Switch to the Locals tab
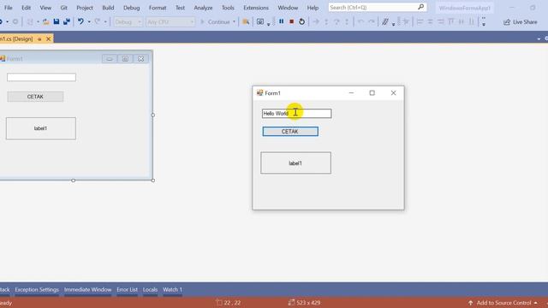 (x=150, y=289)
